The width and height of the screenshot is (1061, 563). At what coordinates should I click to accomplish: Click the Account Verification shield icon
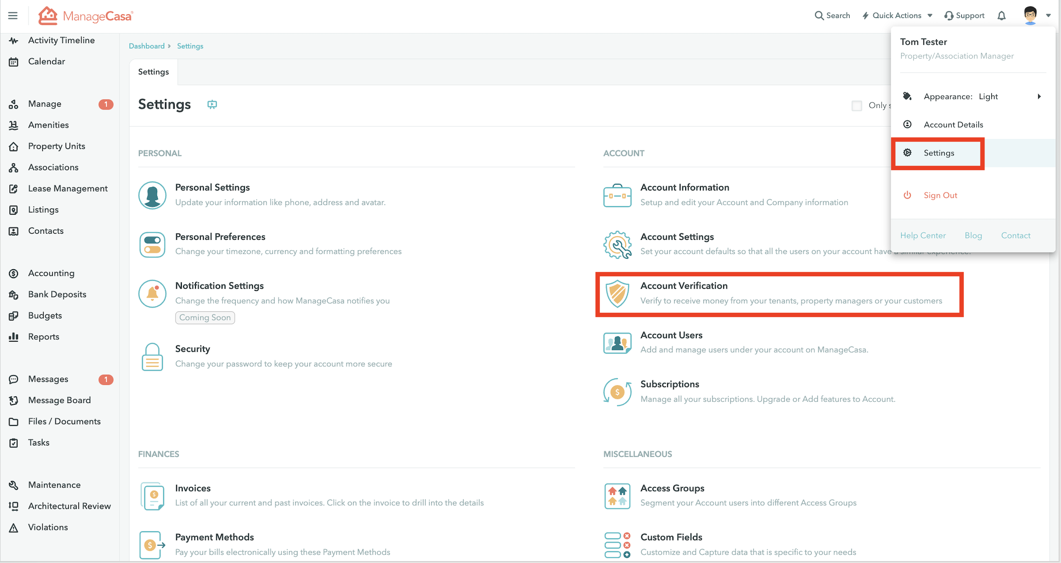point(617,293)
